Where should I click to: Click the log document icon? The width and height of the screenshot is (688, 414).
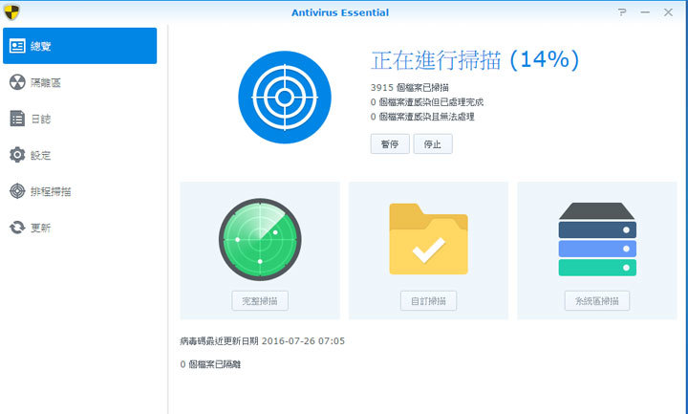[x=17, y=119]
